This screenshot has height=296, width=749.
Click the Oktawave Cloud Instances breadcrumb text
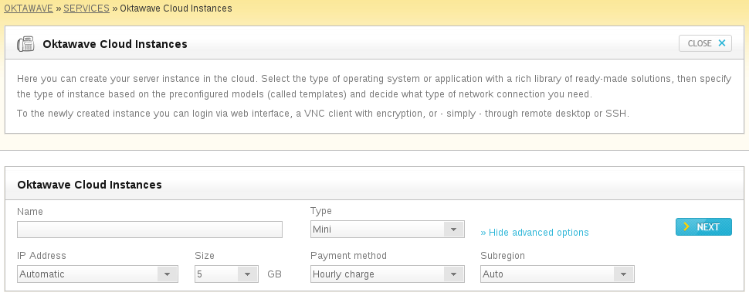[176, 9]
